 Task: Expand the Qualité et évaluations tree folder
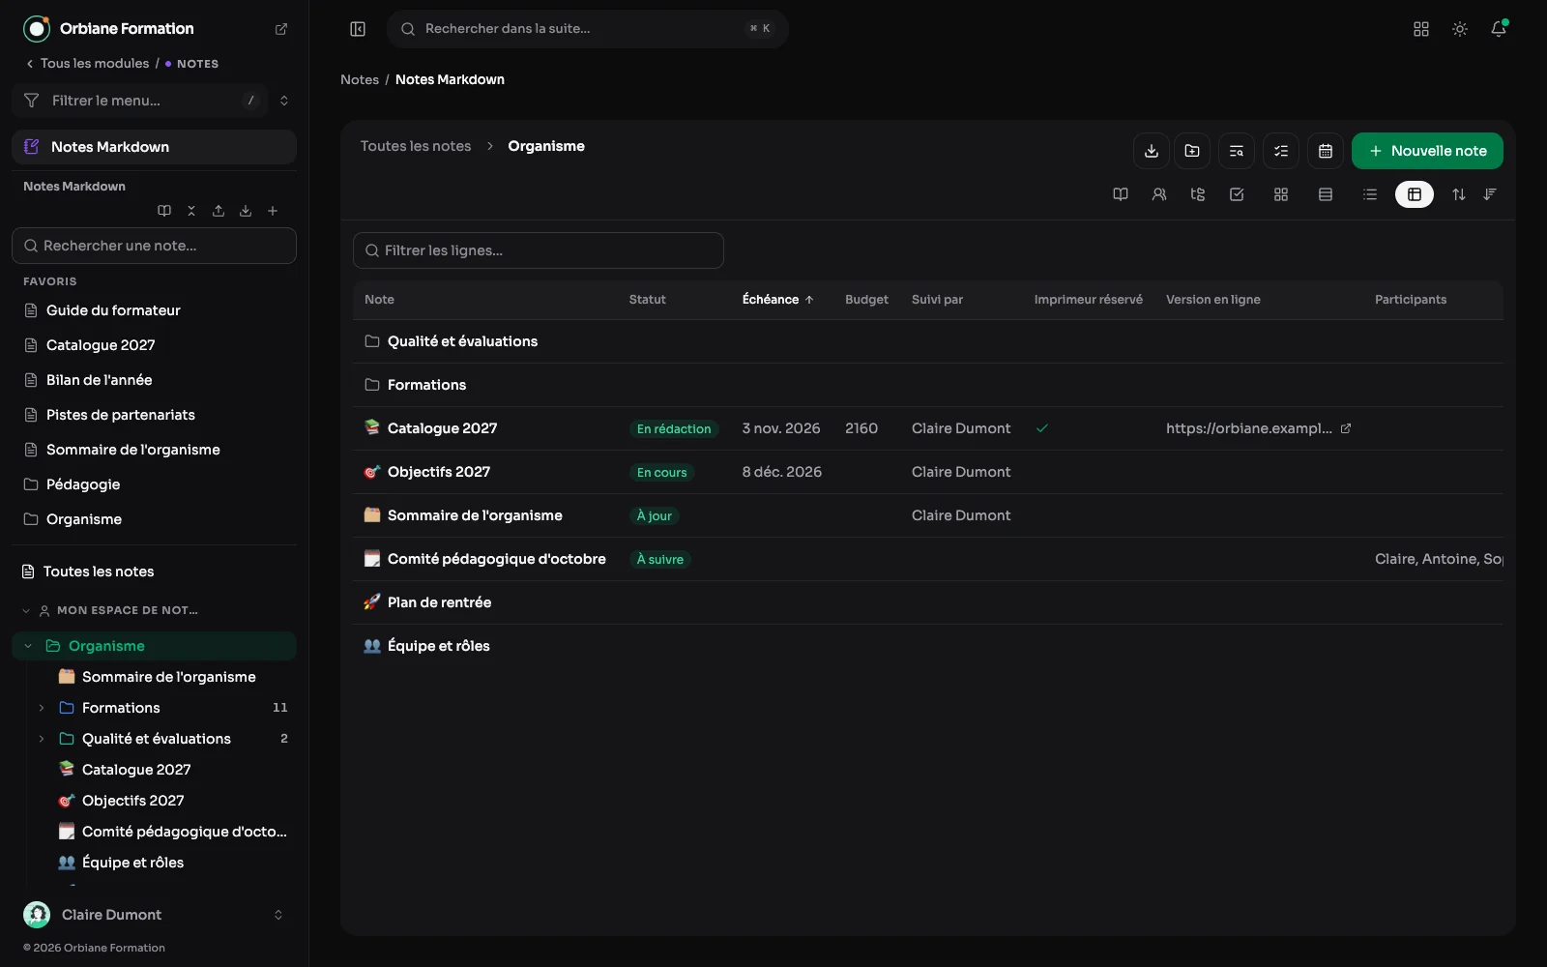coord(42,739)
